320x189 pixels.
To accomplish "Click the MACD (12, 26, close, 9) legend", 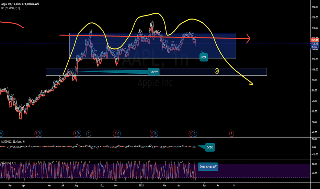I will pyautogui.click(x=13, y=142).
